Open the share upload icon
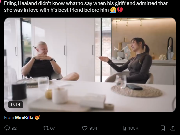 (x=173, y=128)
